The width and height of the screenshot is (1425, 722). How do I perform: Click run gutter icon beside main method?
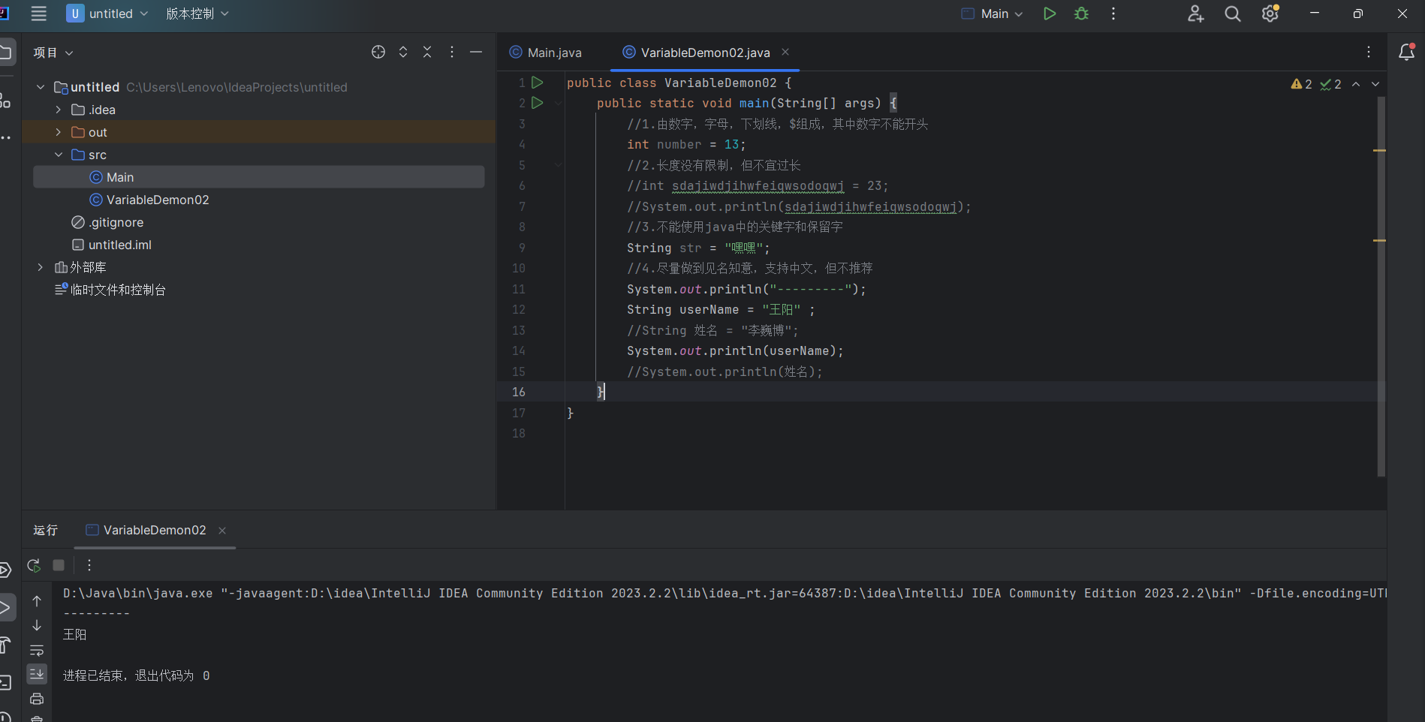pyautogui.click(x=538, y=103)
